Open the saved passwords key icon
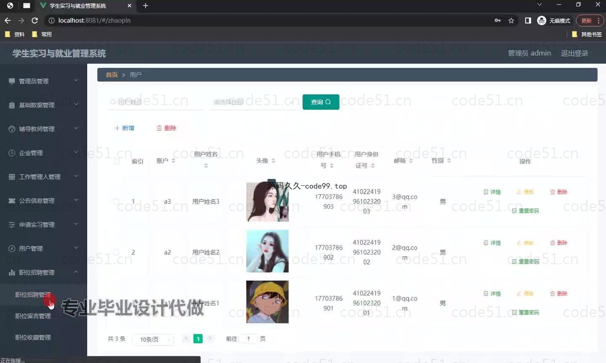Viewport: 606px width, 363px height. (497, 20)
